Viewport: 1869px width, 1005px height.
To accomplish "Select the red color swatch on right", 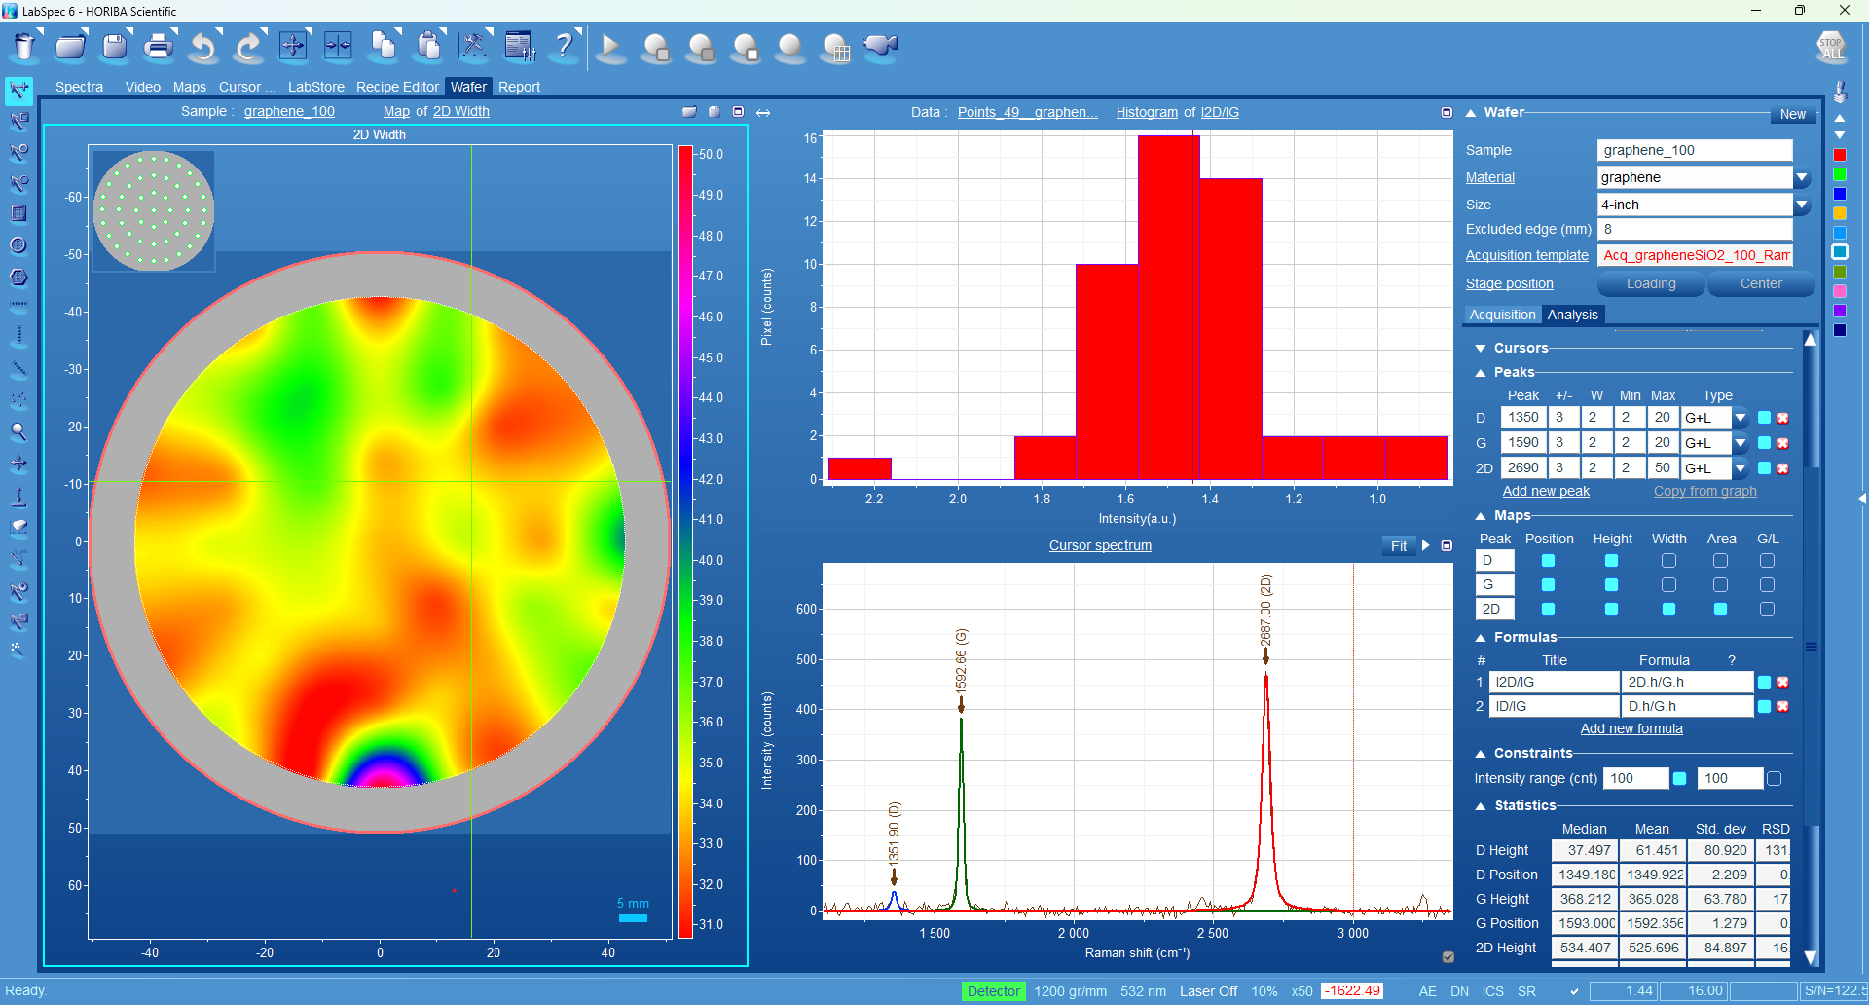I will [x=1840, y=155].
